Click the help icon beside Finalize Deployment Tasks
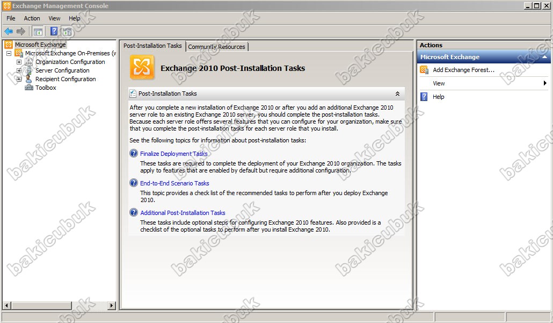553x323 pixels. tap(134, 153)
